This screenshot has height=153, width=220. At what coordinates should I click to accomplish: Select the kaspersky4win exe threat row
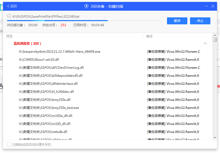pyautogui.click(x=60, y=52)
